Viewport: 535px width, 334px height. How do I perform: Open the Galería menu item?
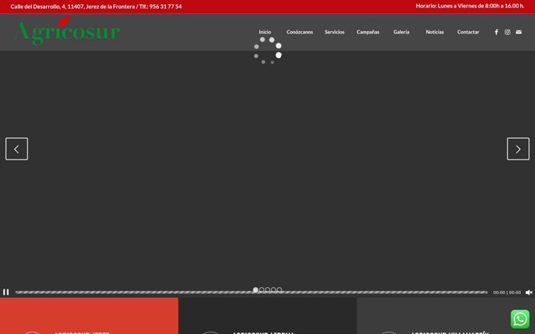(x=401, y=32)
